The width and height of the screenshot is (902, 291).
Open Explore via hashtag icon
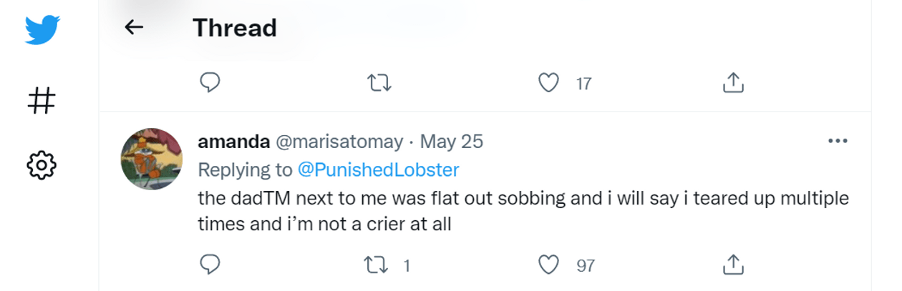[42, 99]
